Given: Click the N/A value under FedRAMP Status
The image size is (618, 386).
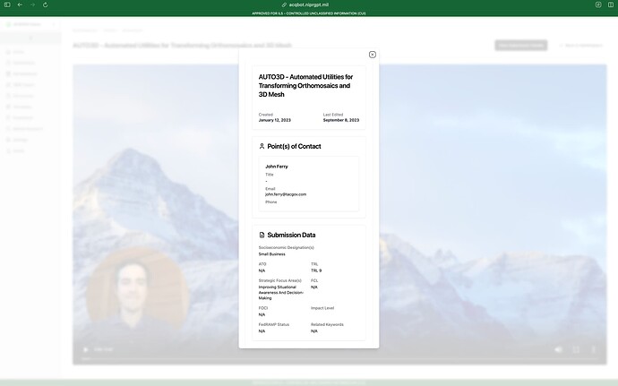Looking at the screenshot, I should point(262,331).
